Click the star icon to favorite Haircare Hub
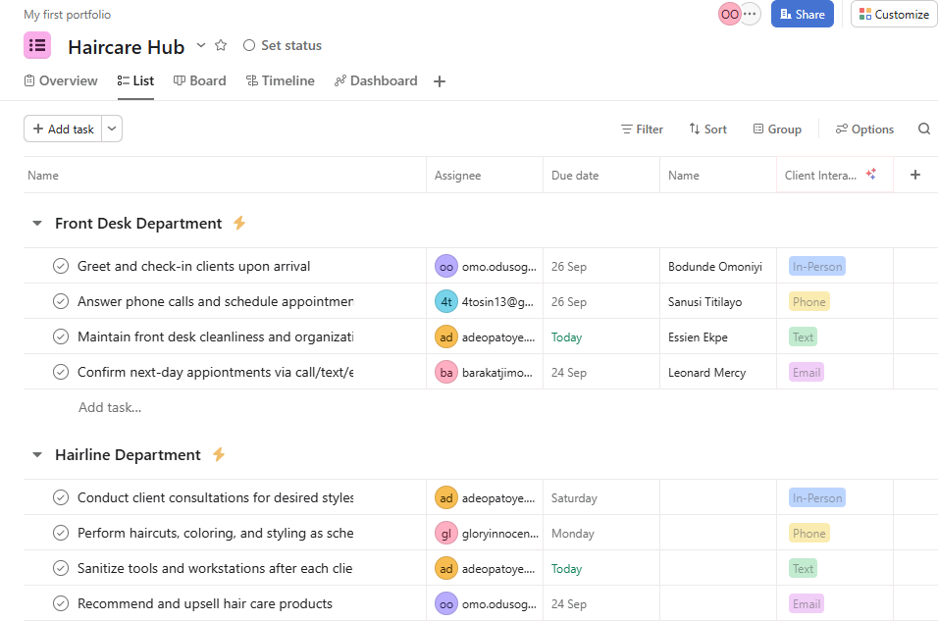 tap(221, 45)
